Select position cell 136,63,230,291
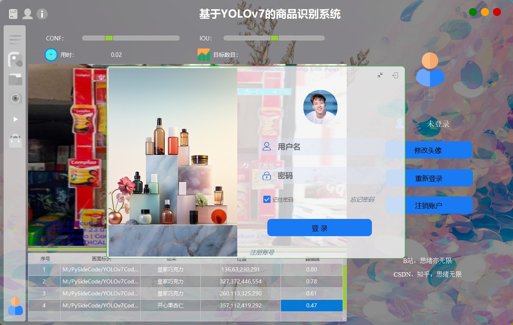This screenshot has width=513, height=325. tap(240, 269)
